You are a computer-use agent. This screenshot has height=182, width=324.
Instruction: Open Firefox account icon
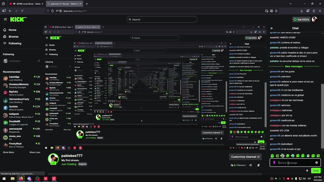click(308, 11)
